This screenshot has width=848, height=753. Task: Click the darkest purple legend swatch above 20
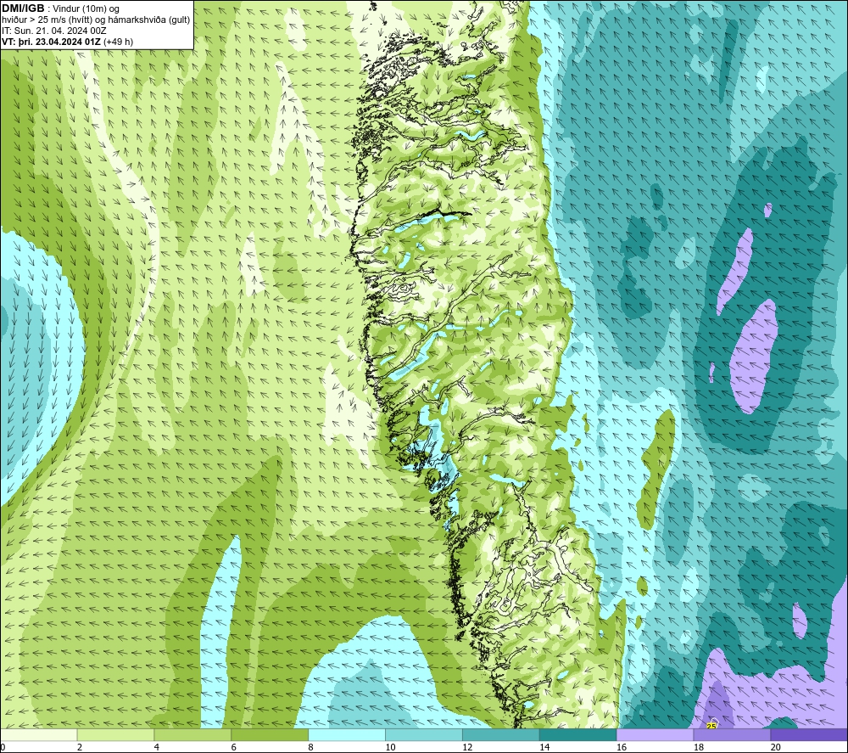tap(809, 734)
